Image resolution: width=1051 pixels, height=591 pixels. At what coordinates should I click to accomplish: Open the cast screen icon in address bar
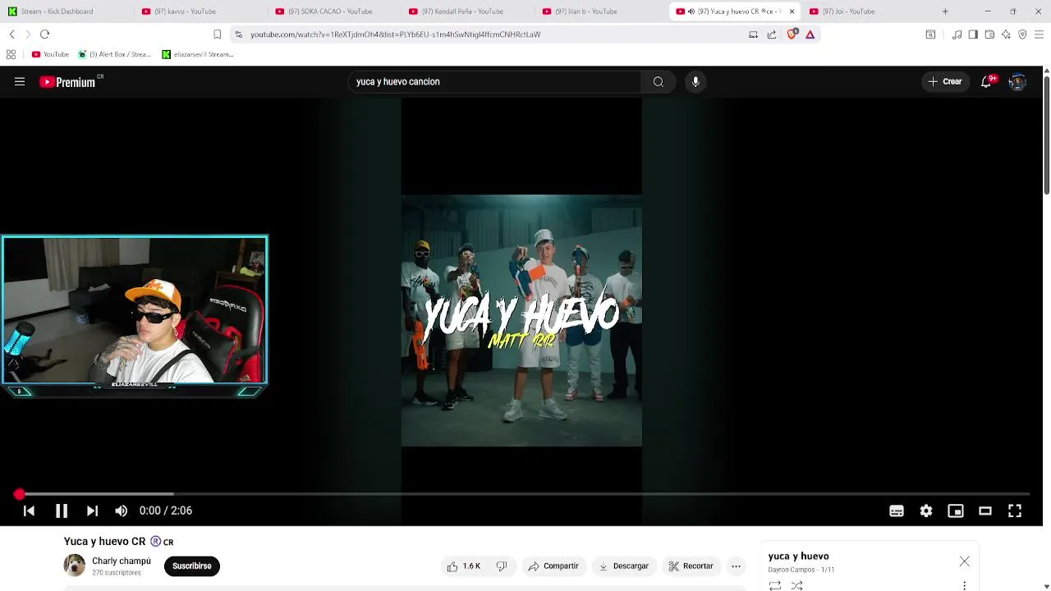pyautogui.click(x=753, y=34)
